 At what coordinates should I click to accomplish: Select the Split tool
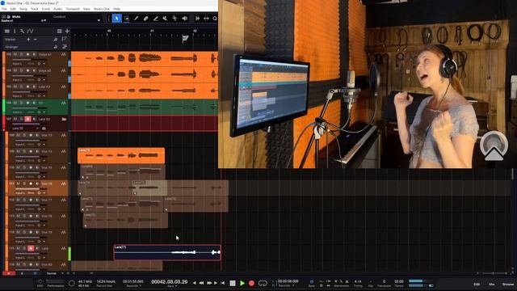tap(136, 19)
